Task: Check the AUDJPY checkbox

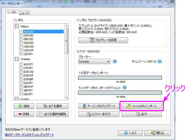Action: click(21, 64)
